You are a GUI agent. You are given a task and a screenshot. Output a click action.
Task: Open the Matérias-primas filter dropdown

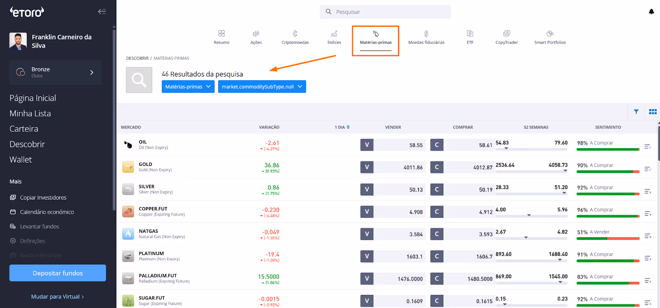click(188, 86)
